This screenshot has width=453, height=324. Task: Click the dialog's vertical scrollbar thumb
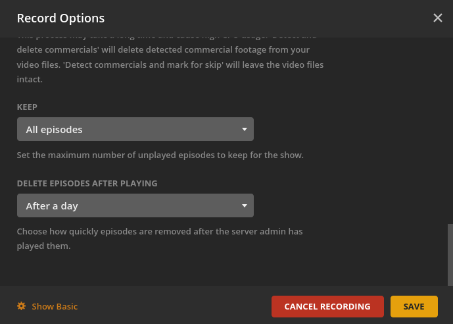coord(450,254)
